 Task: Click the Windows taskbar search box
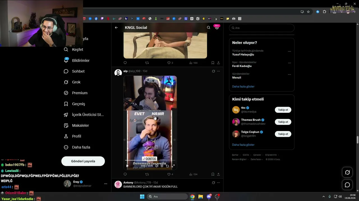167,197
